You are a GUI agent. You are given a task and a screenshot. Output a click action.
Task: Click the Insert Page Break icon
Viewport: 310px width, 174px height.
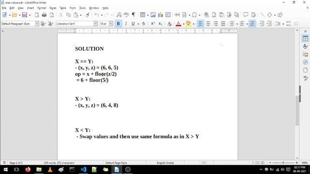coord(177,15)
